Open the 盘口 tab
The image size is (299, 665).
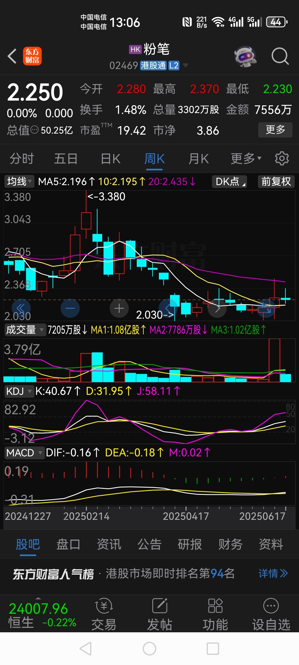click(x=68, y=544)
